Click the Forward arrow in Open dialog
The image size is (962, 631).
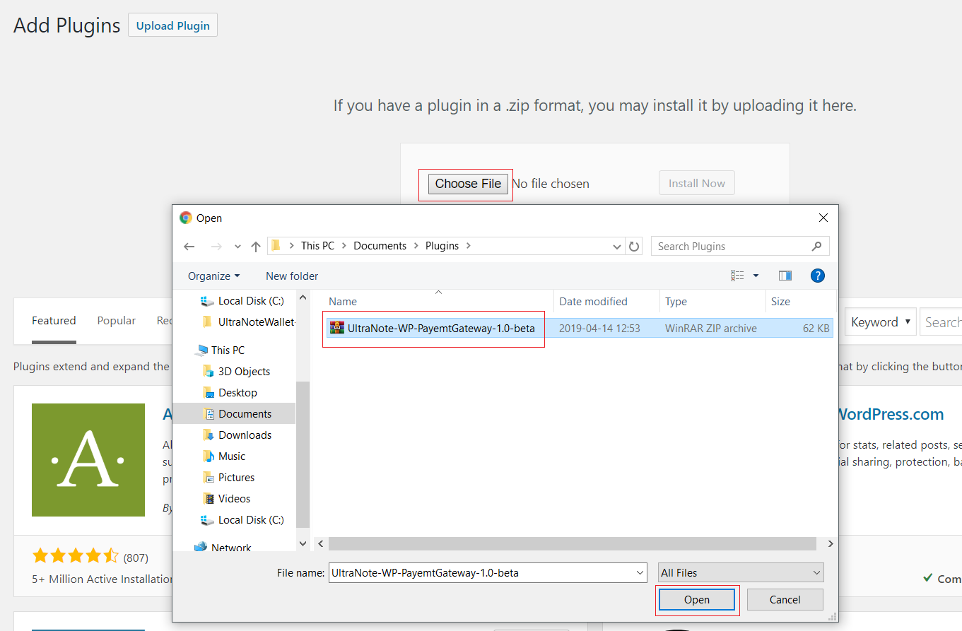217,247
